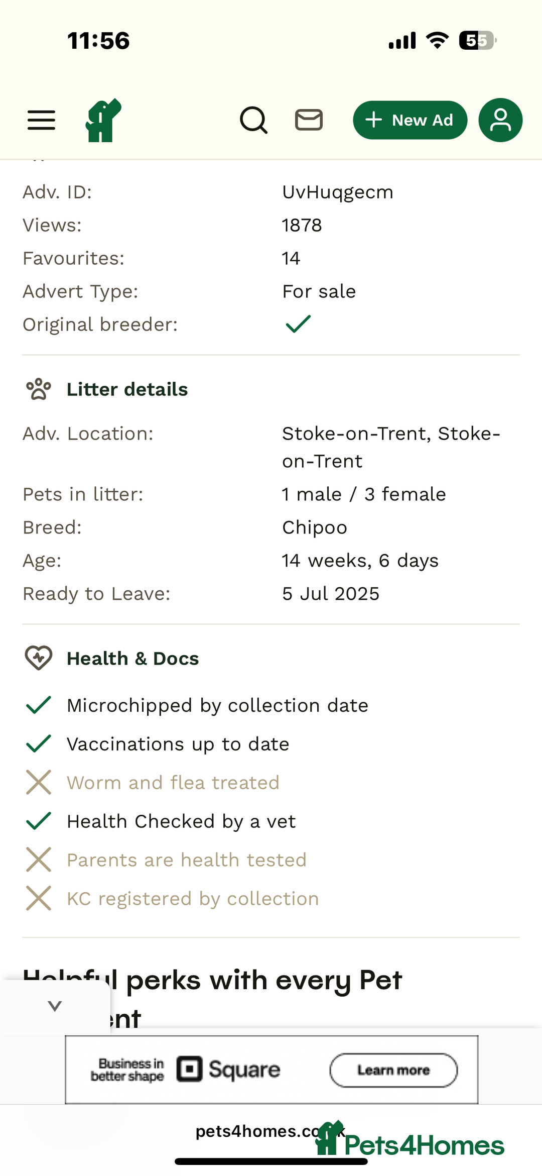
Task: Tap the Microchipped by collection date checkmark
Action: [x=39, y=705]
